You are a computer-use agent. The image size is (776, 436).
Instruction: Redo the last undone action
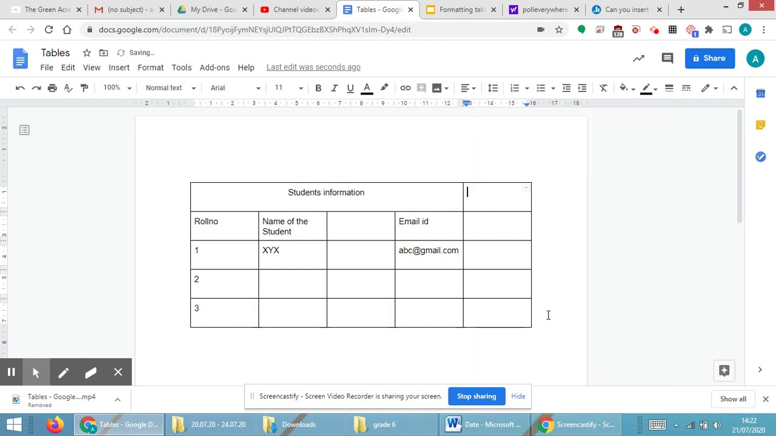[x=36, y=88]
